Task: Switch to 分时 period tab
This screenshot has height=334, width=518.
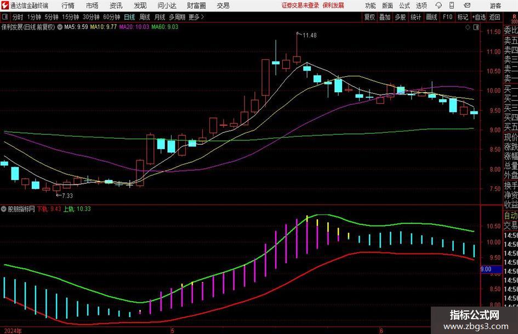Action: 18,17
